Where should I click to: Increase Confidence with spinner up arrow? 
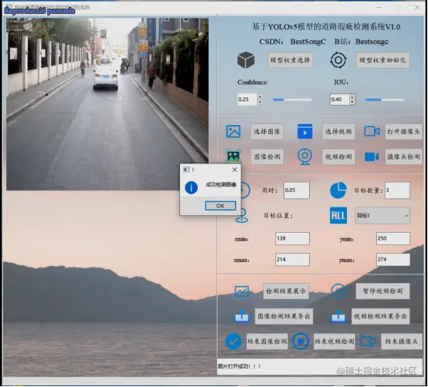tap(260, 96)
